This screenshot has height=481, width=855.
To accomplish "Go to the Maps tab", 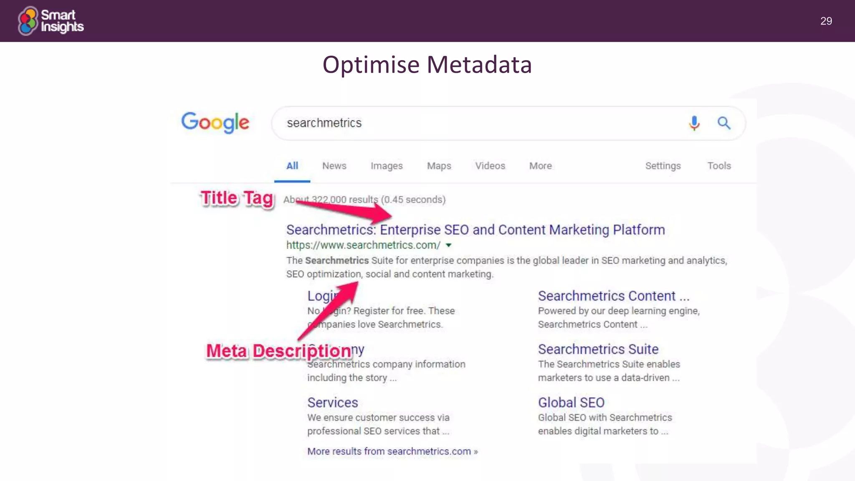I will tap(439, 166).
